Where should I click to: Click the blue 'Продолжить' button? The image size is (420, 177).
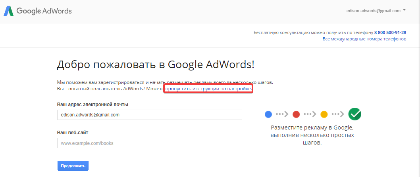click(x=73, y=166)
